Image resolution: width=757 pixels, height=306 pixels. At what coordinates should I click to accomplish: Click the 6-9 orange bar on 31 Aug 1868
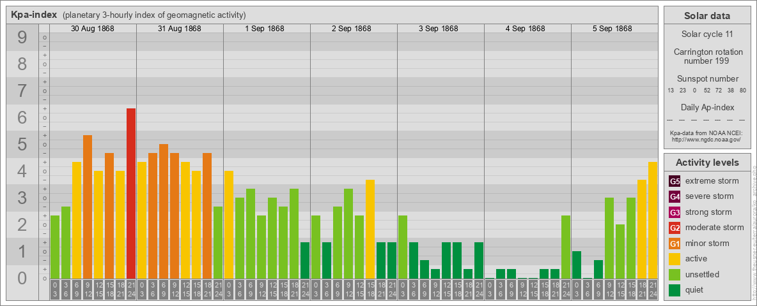(164, 211)
